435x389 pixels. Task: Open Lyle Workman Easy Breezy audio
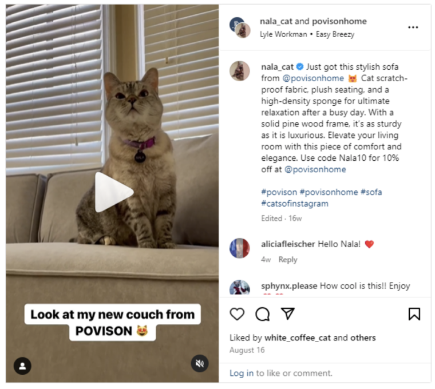point(307,34)
